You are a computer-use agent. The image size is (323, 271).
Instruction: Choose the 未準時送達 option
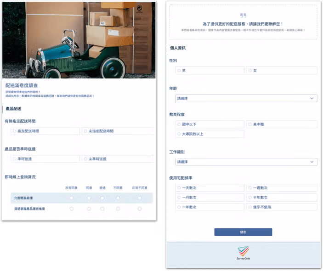tap(118, 159)
